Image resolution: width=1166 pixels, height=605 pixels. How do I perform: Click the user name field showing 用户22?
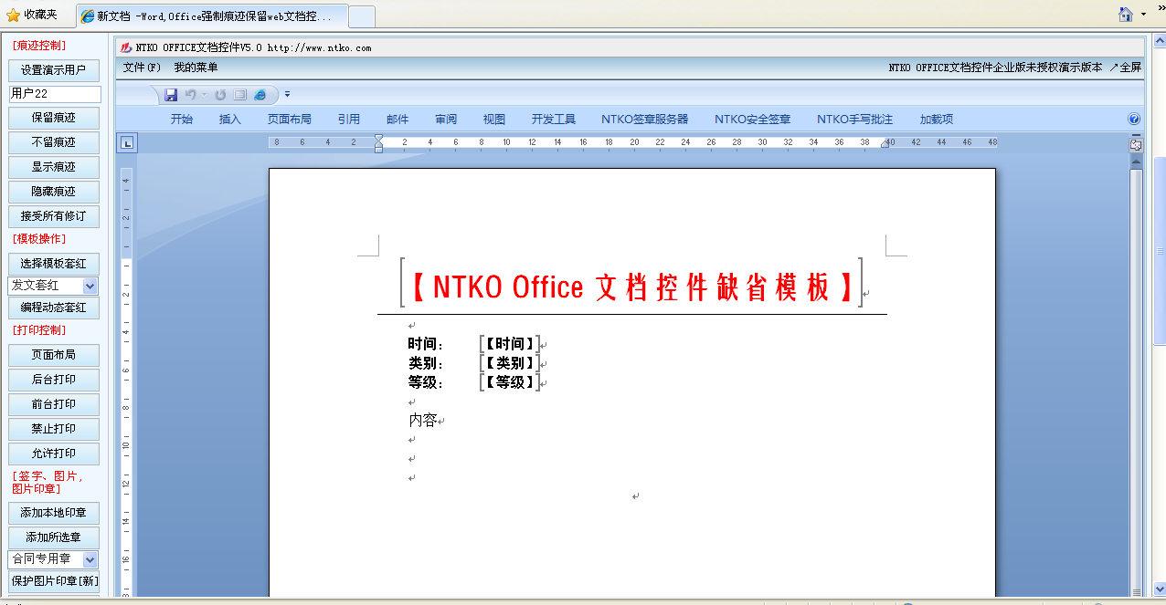(55, 94)
